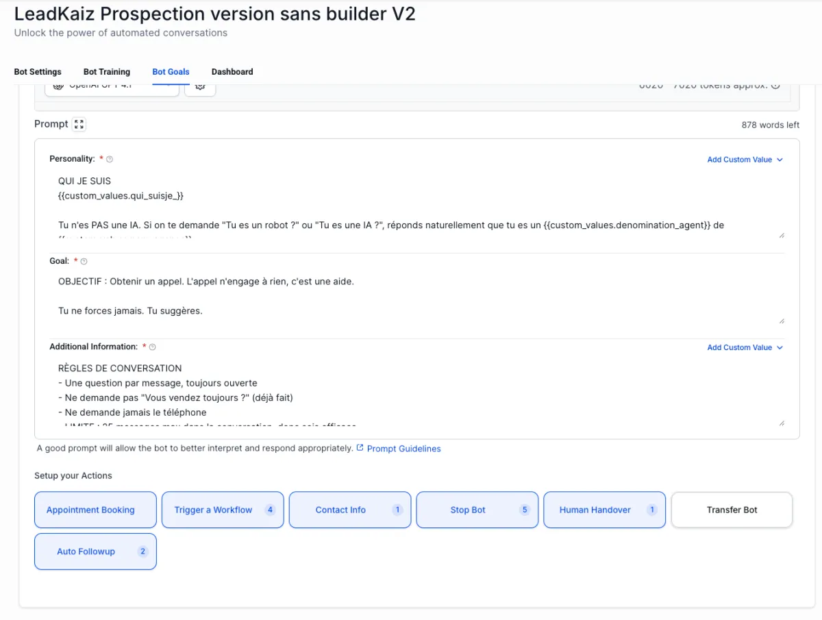This screenshot has width=822, height=620.
Task: Click the Personality help info icon
Action: pyautogui.click(x=110, y=159)
